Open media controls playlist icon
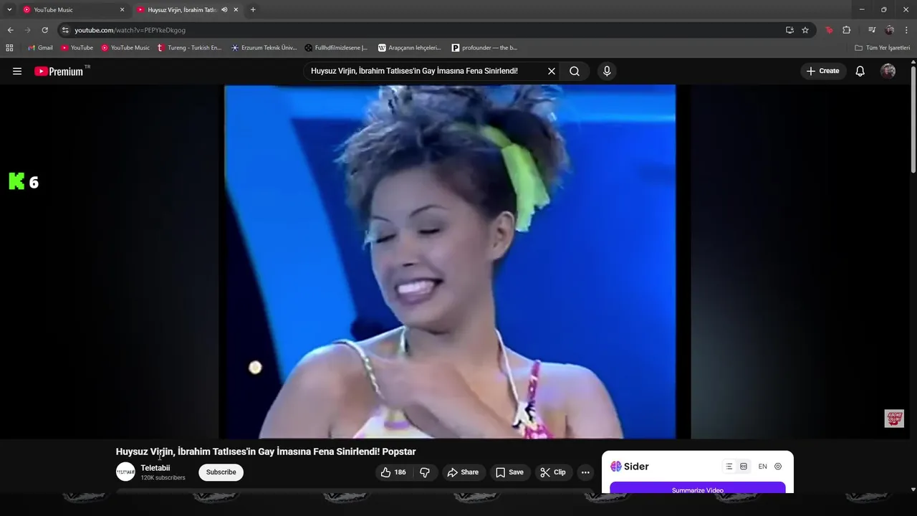 pyautogui.click(x=872, y=30)
